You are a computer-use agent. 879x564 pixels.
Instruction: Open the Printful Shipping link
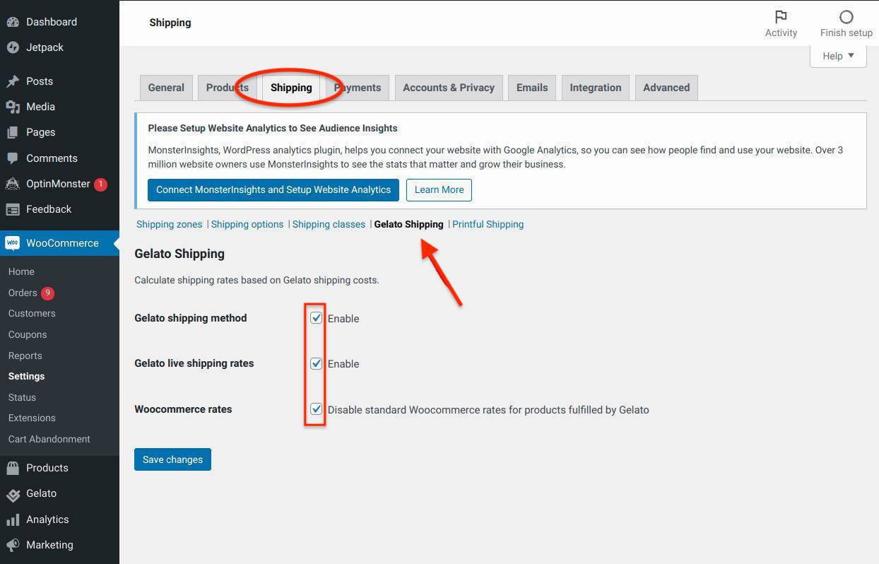[x=488, y=224]
